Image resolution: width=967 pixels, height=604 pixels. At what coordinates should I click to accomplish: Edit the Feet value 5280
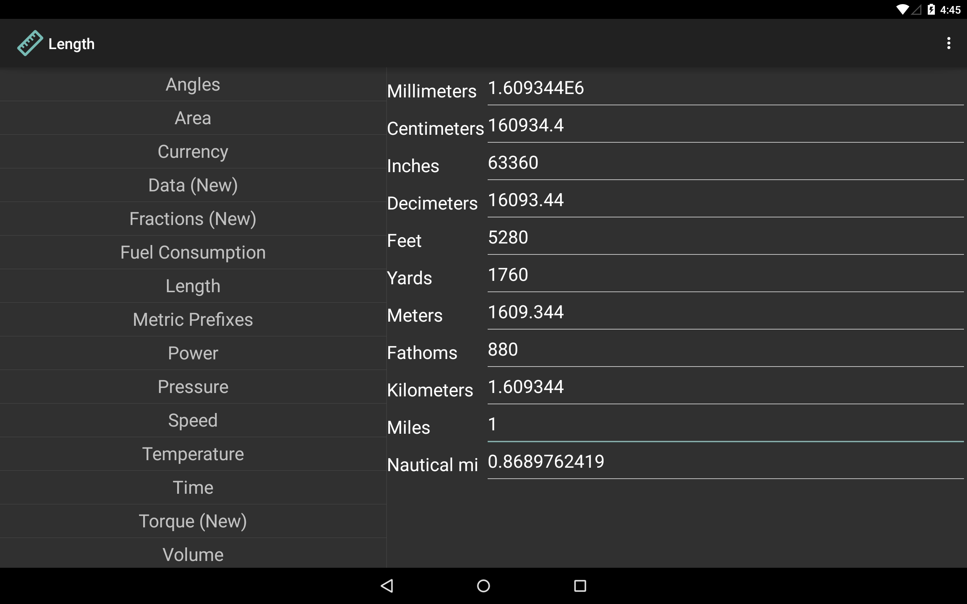pos(726,239)
